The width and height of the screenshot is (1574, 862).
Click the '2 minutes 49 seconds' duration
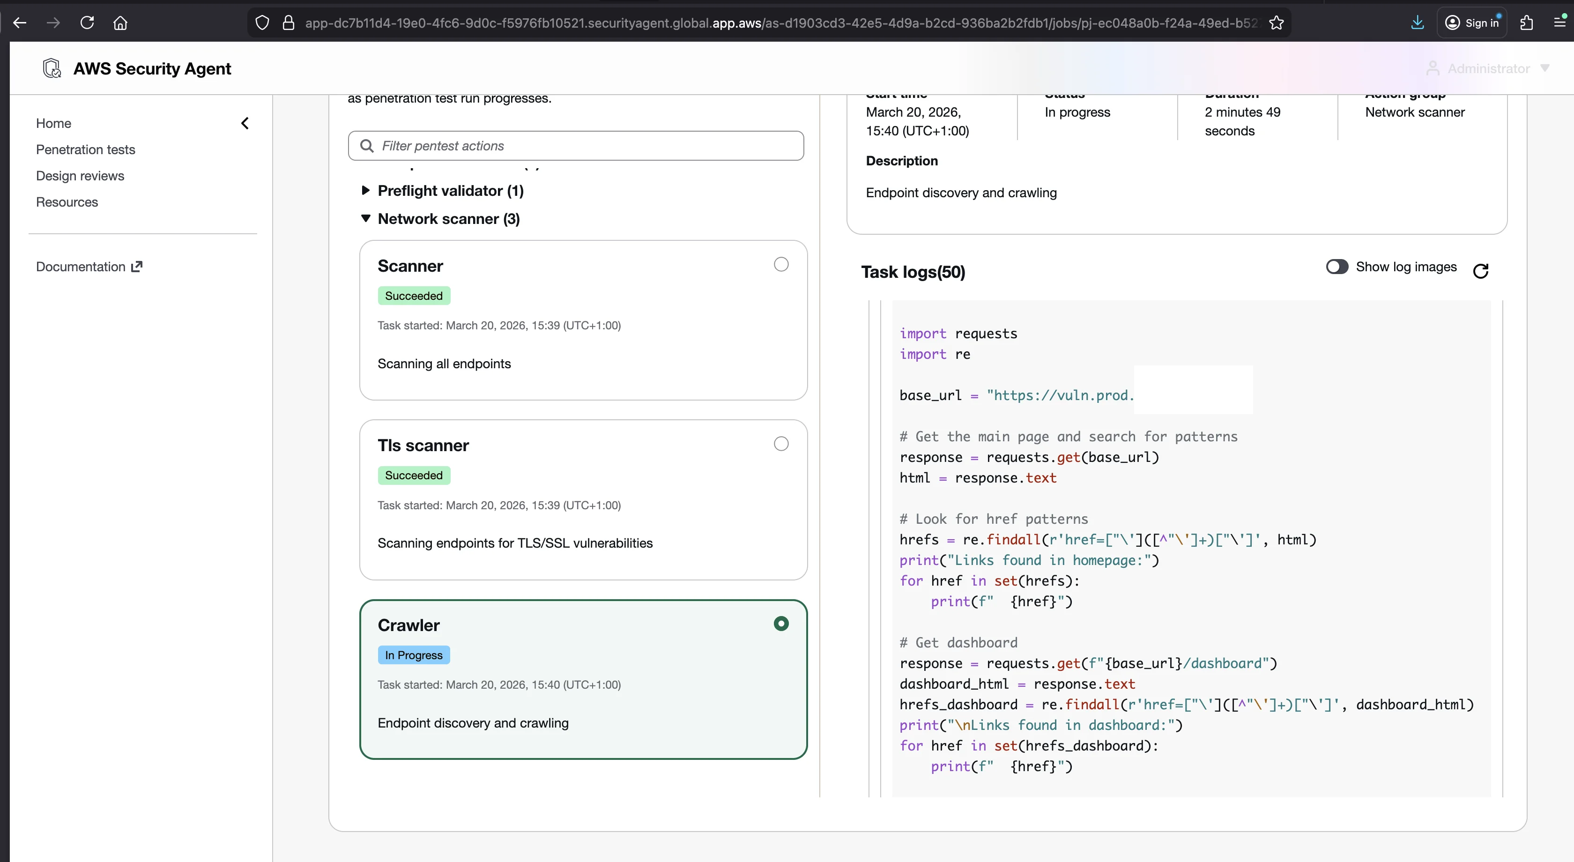coord(1242,122)
